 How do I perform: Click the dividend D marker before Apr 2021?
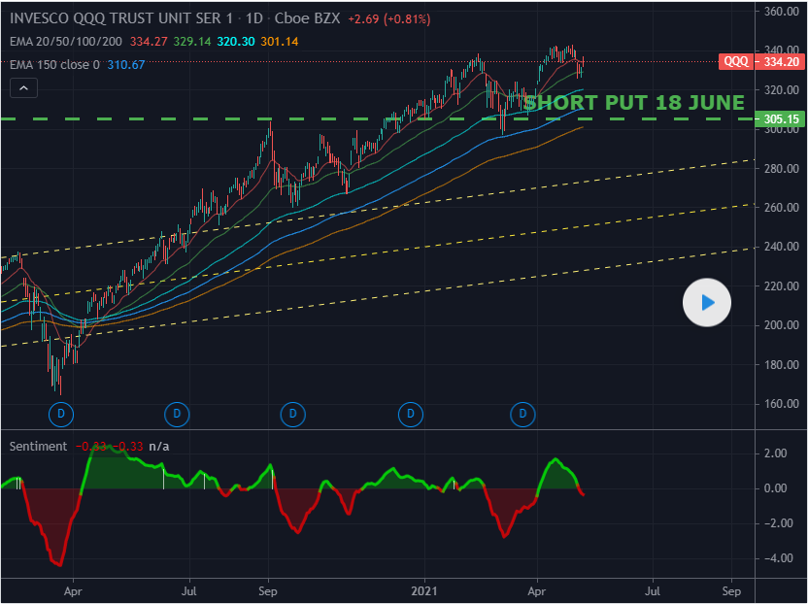[x=523, y=415]
